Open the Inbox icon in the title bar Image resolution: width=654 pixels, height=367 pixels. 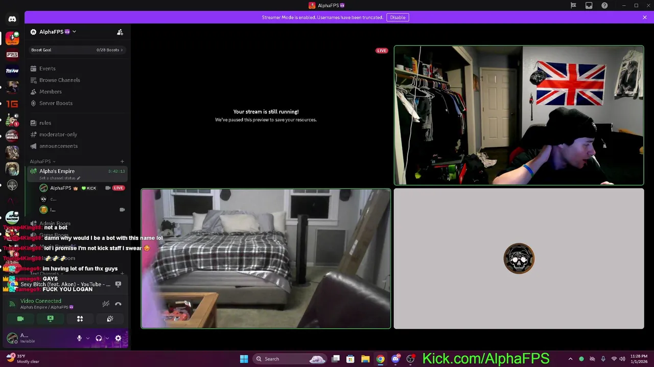coord(589,6)
